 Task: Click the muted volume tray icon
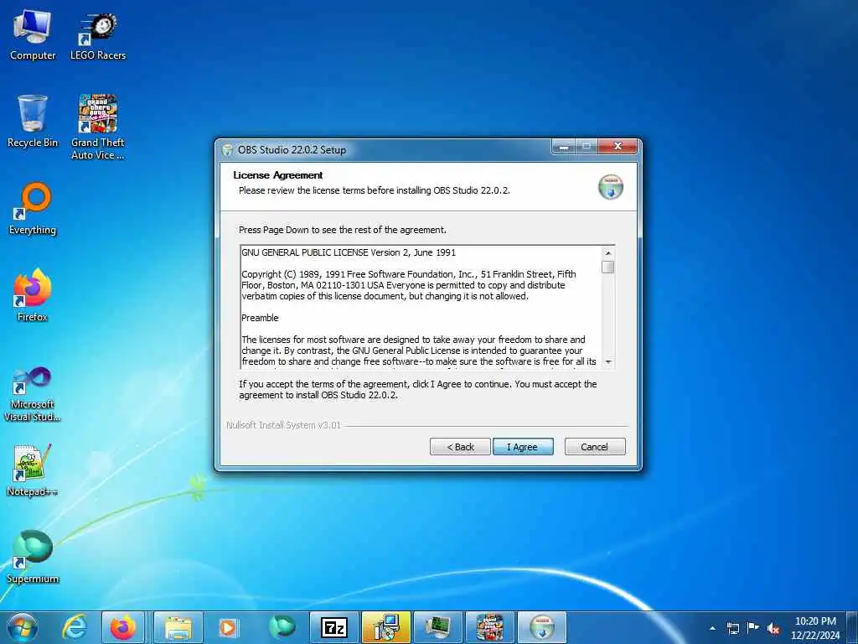773,628
